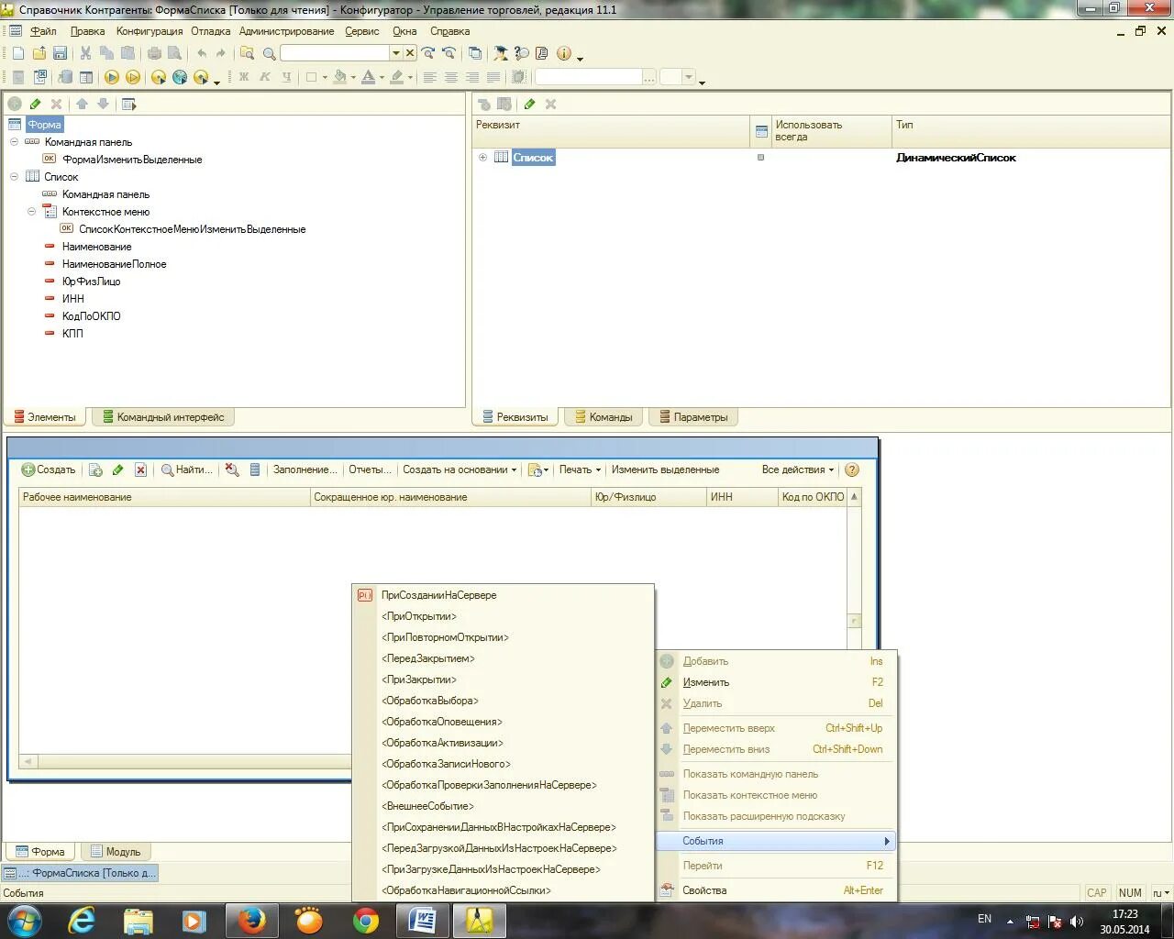Screen dimensions: 1174x939
Task: Collapse the Список tree node
Action: point(14,177)
